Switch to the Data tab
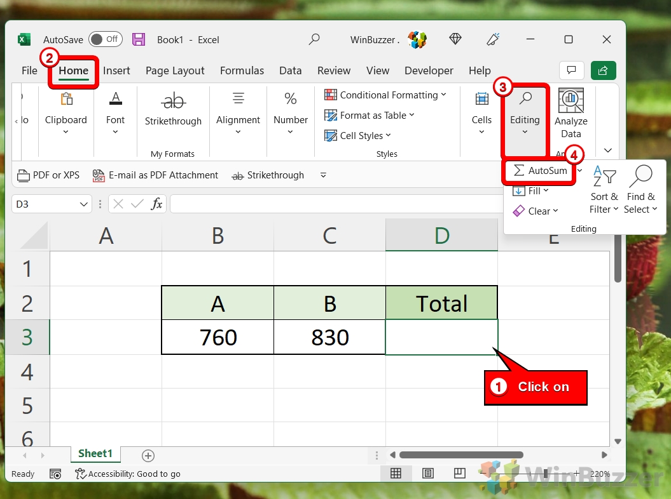This screenshot has width=671, height=499. pos(291,70)
